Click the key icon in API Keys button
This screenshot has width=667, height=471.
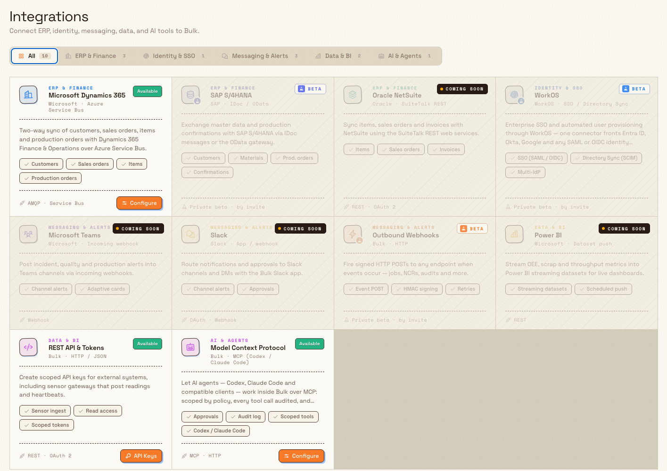click(128, 456)
